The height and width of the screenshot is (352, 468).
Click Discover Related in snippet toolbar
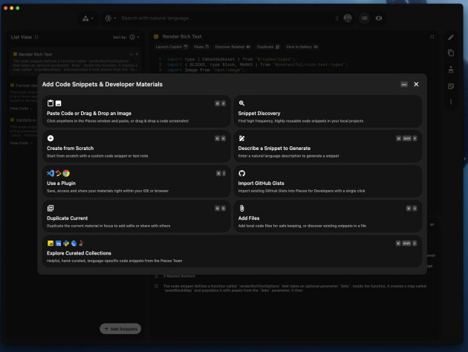point(233,47)
